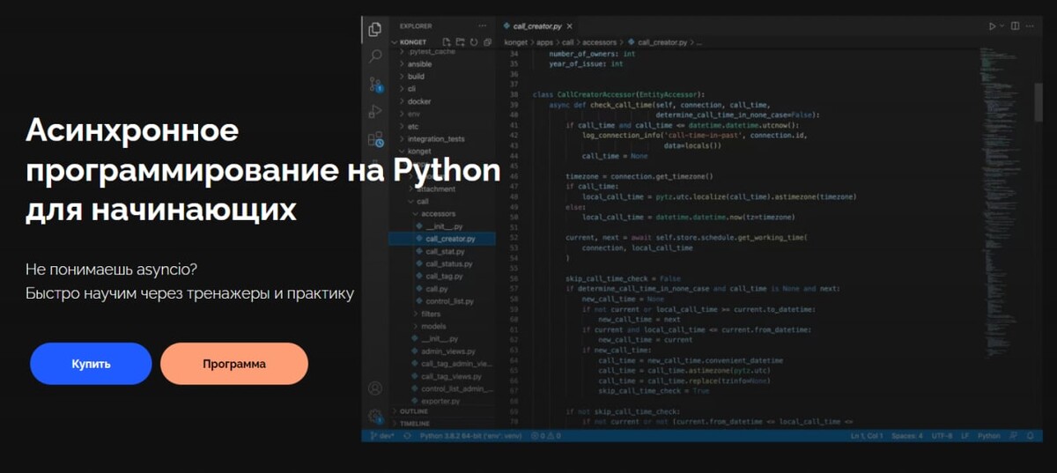The height and width of the screenshot is (473, 1057).
Task: Click 'apps' breadcrumb segment
Action: tap(544, 41)
